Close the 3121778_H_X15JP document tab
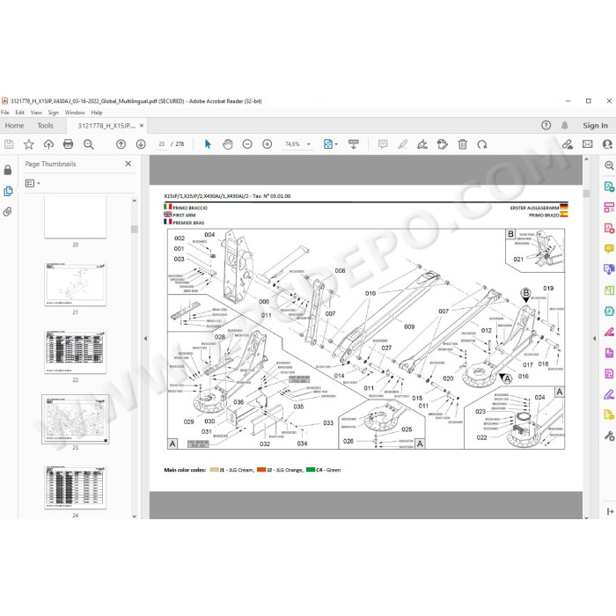 click(142, 126)
